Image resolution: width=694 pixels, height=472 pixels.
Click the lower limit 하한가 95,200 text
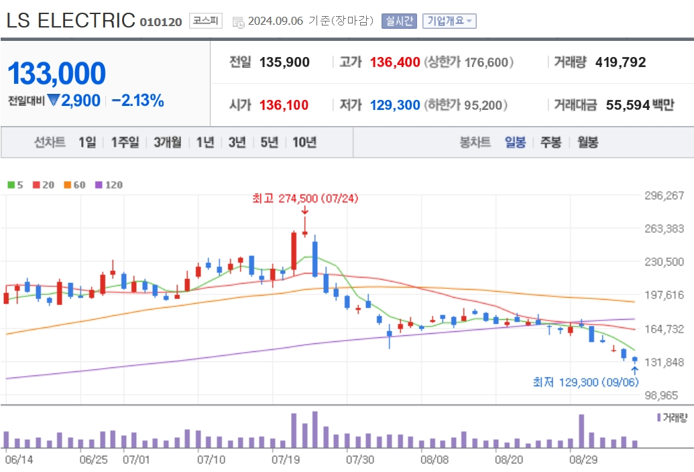pos(465,105)
